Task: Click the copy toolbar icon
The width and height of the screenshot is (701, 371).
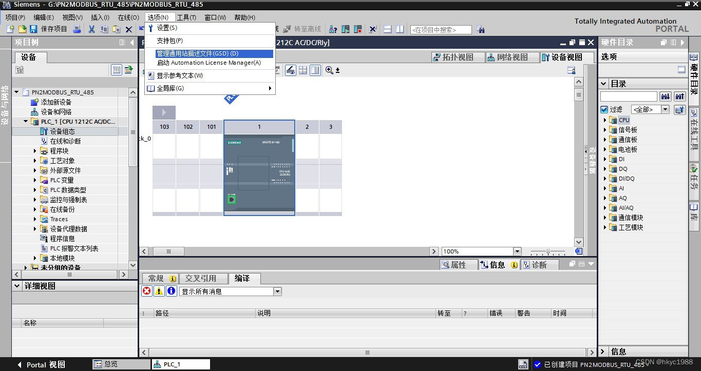Action: click(104, 29)
